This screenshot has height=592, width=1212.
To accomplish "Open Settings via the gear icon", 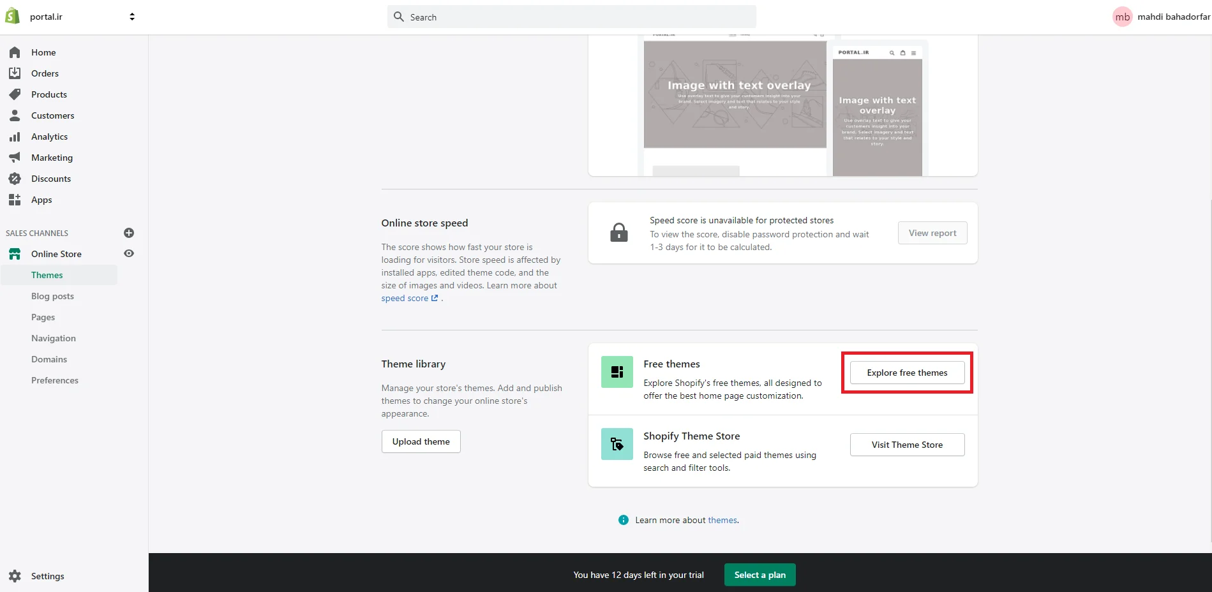I will point(15,576).
